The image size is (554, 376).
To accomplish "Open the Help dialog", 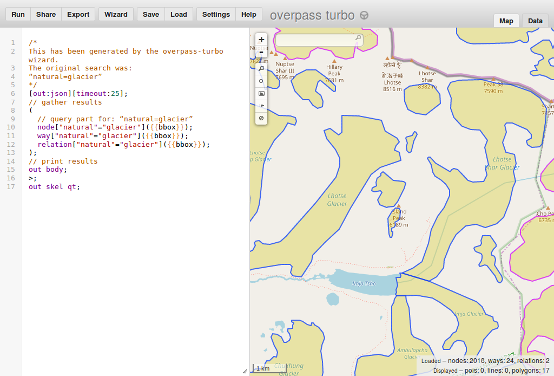I will coord(249,14).
